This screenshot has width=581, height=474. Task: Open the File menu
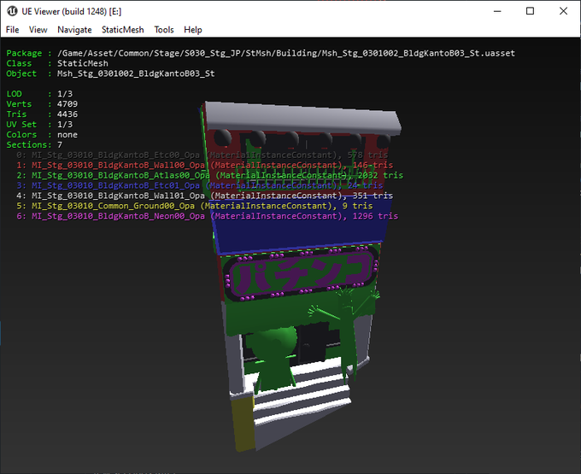pyautogui.click(x=13, y=30)
